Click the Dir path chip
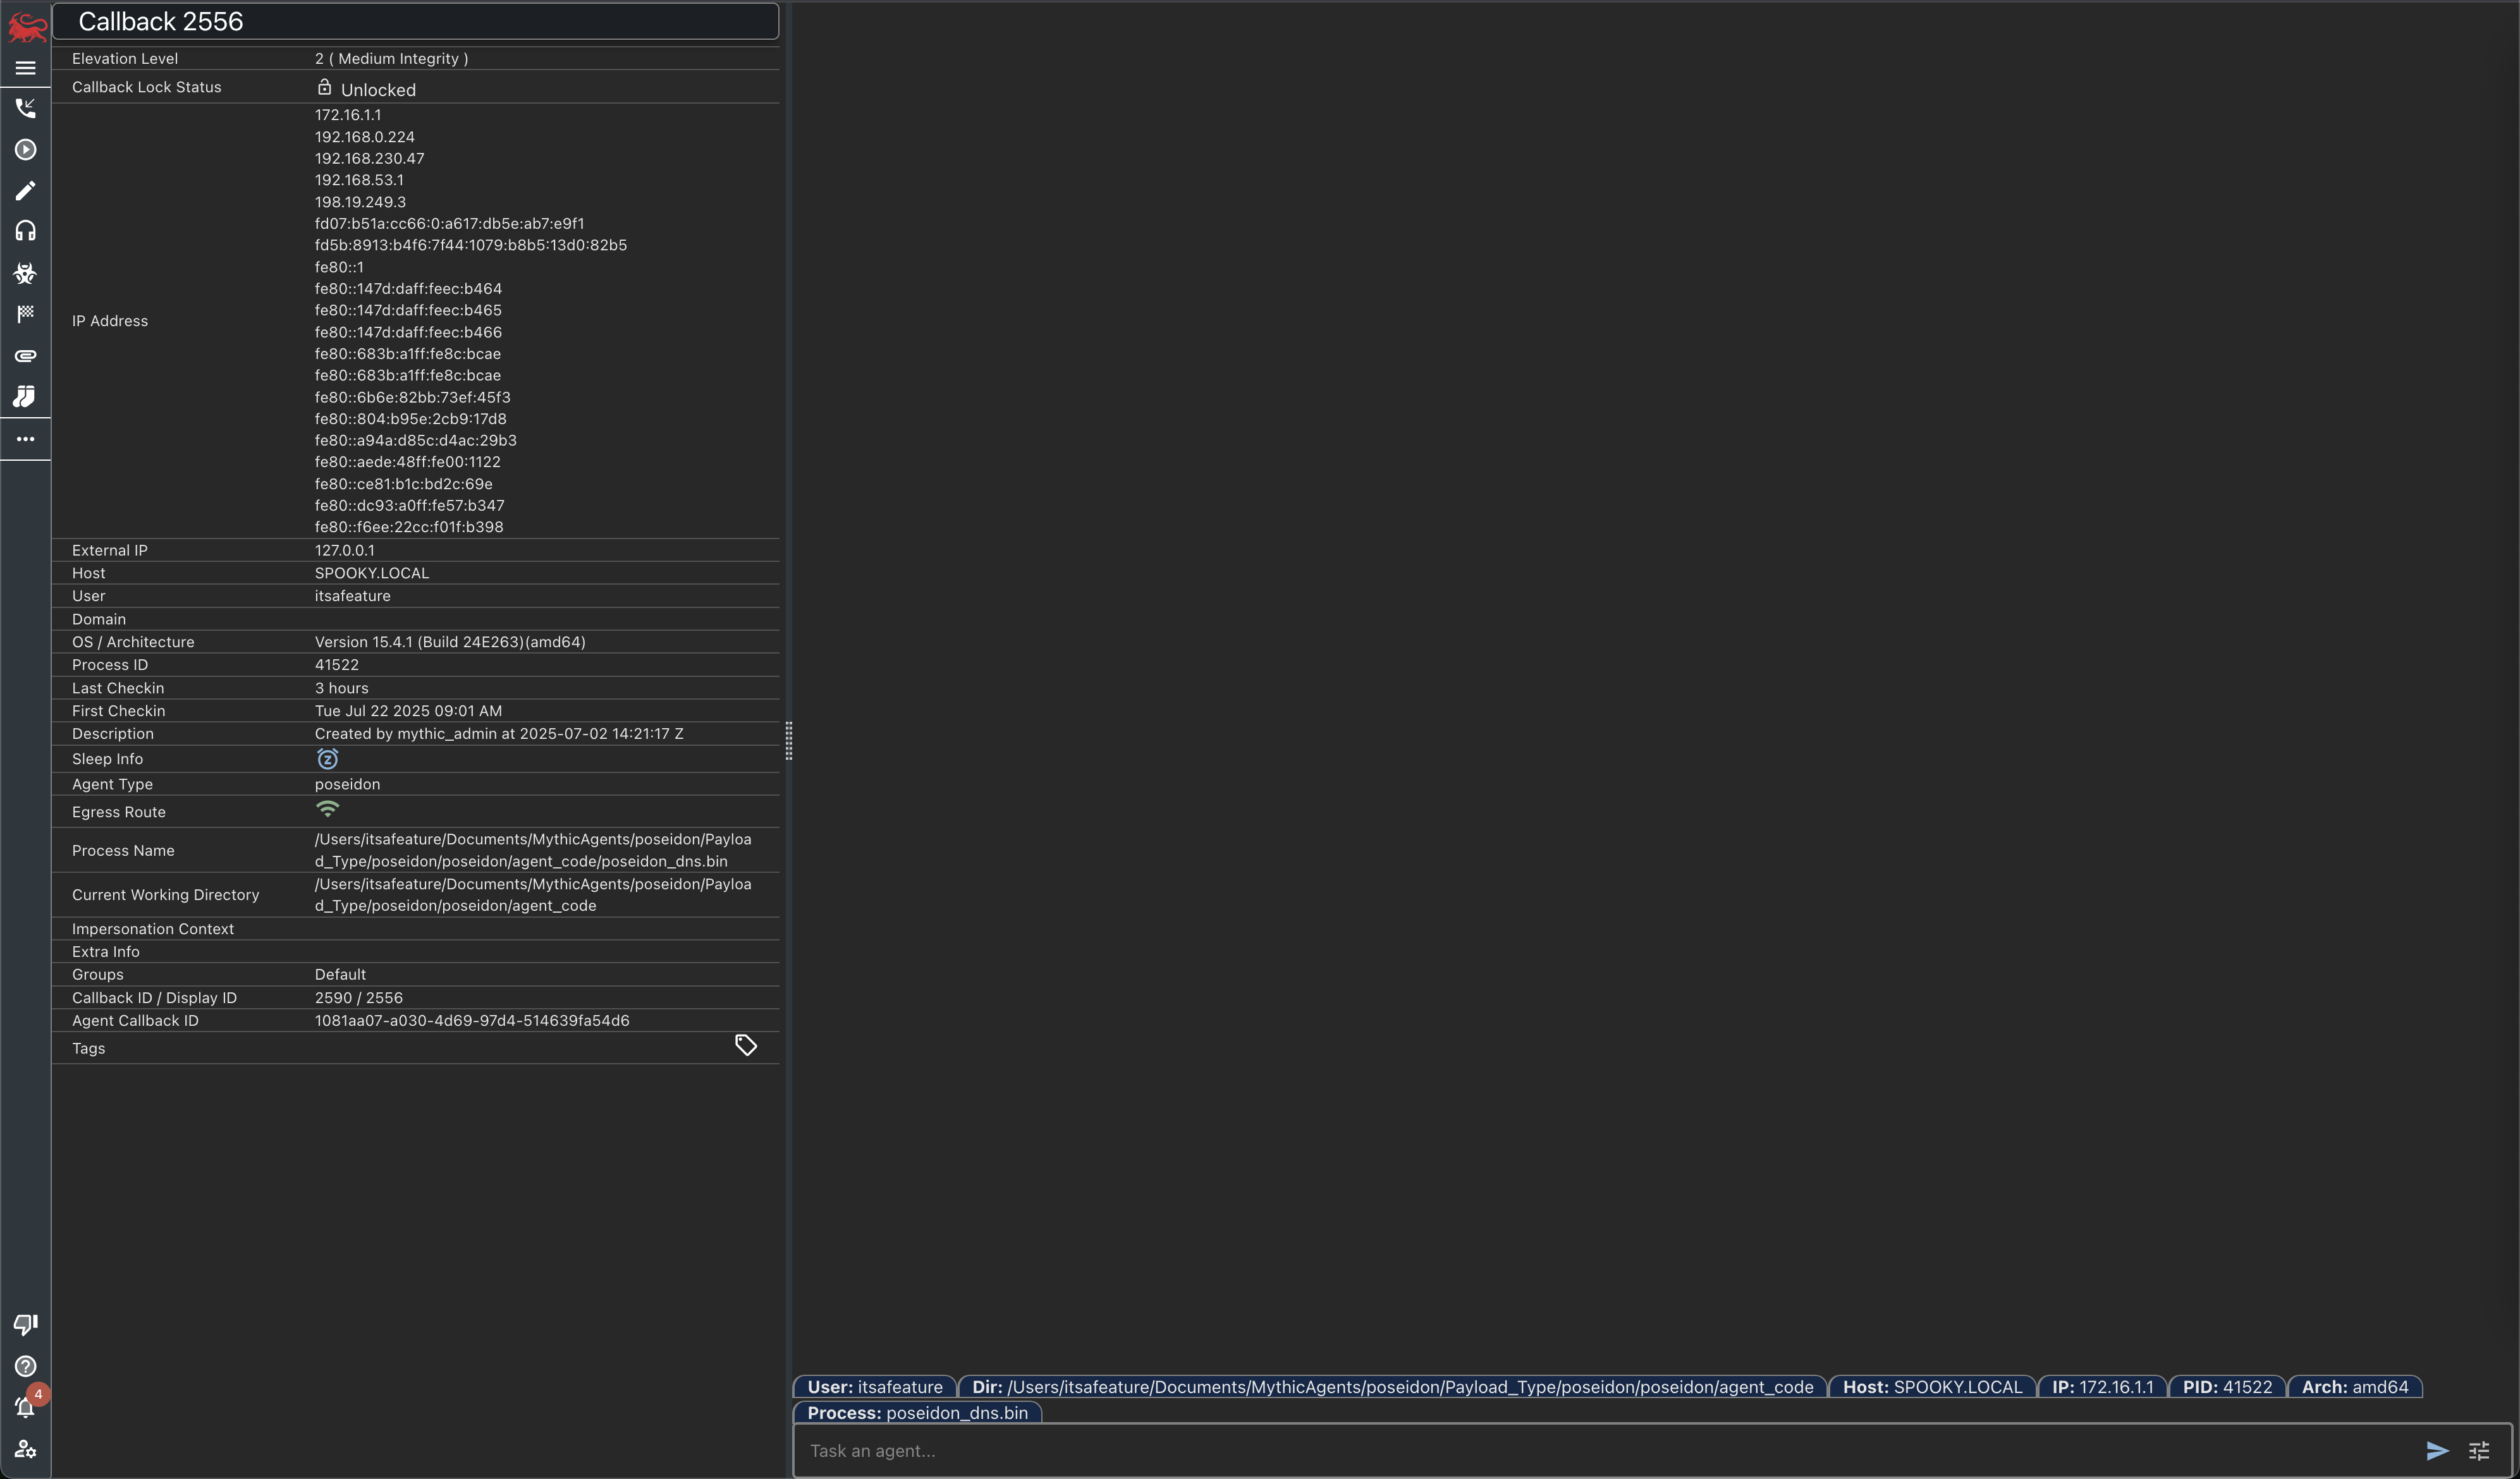This screenshot has width=2520, height=1479. (1393, 1387)
